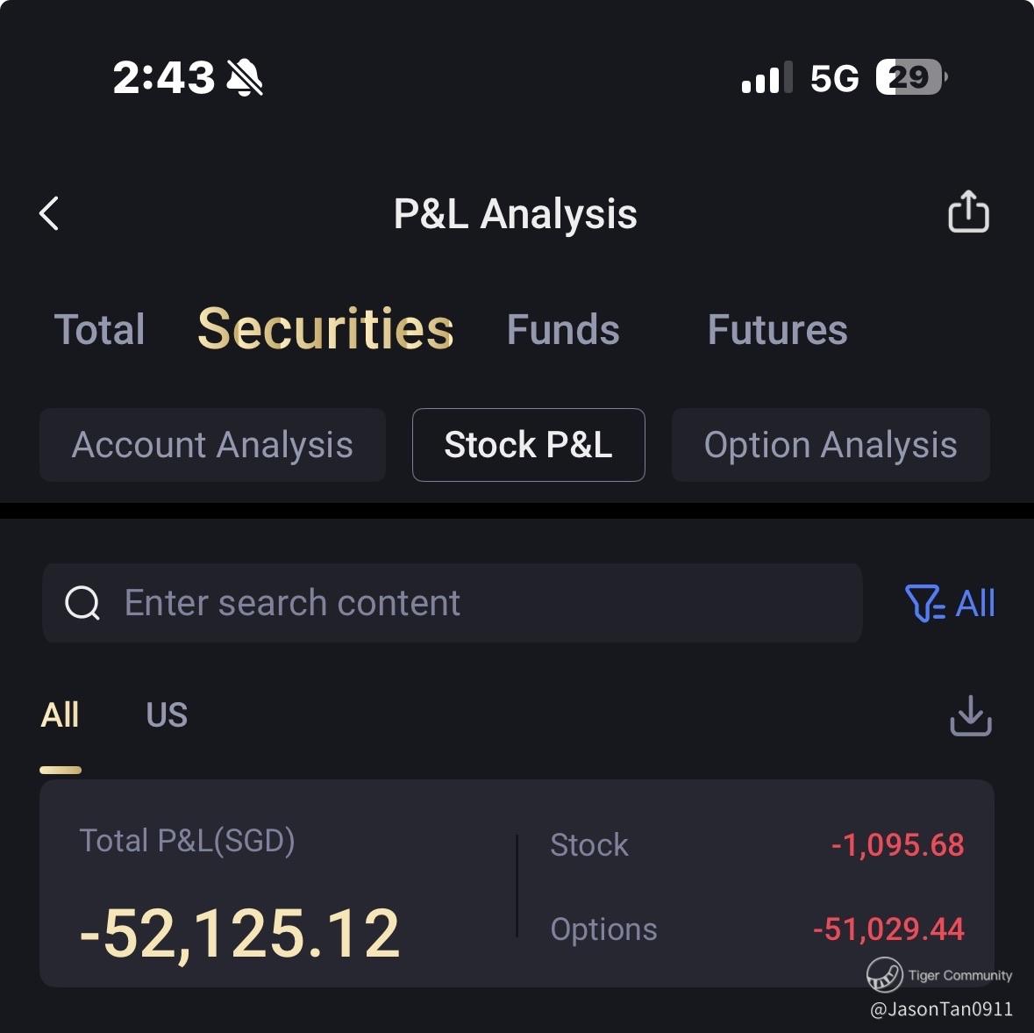1034x1033 pixels.
Task: Focus the Enter search content field
Action: pos(453,603)
